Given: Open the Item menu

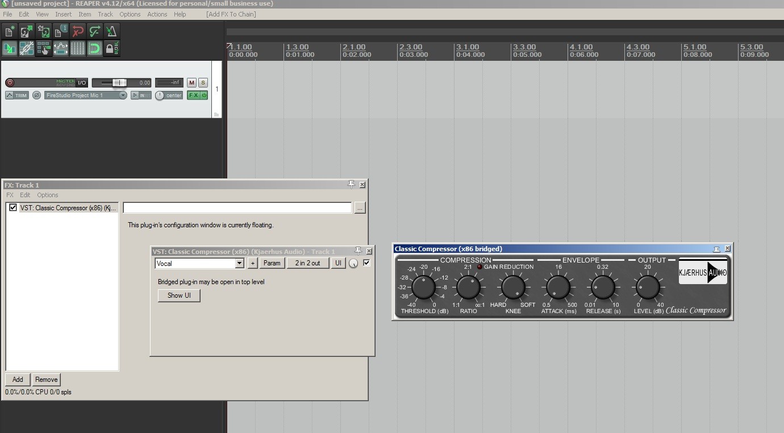Looking at the screenshot, I should coord(85,14).
